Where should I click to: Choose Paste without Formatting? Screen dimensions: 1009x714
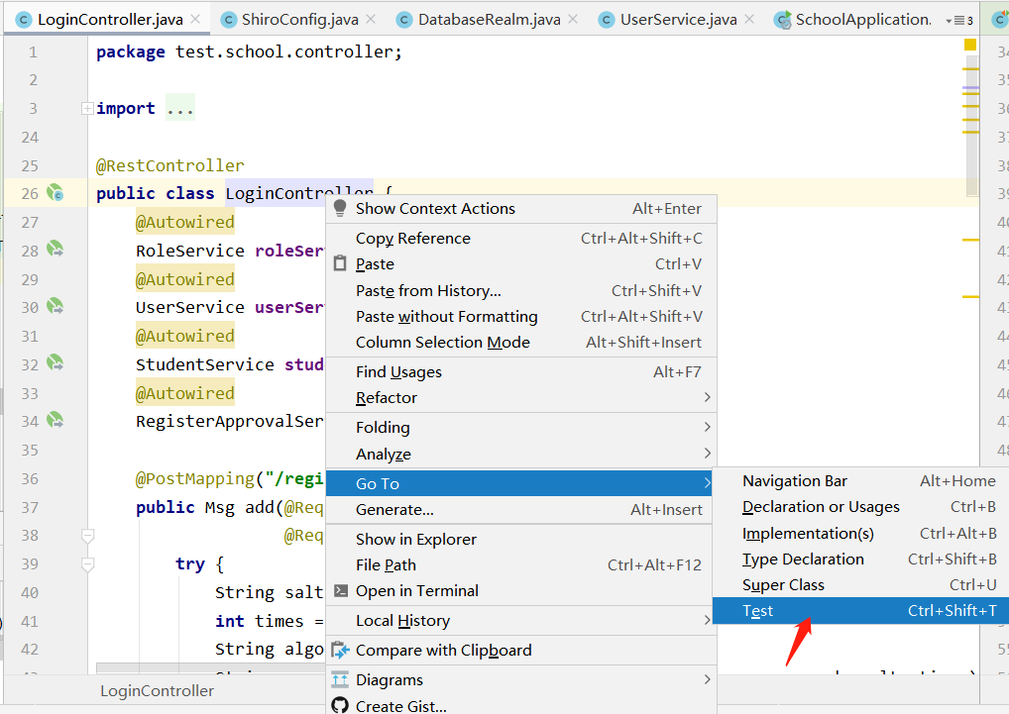tap(521, 317)
